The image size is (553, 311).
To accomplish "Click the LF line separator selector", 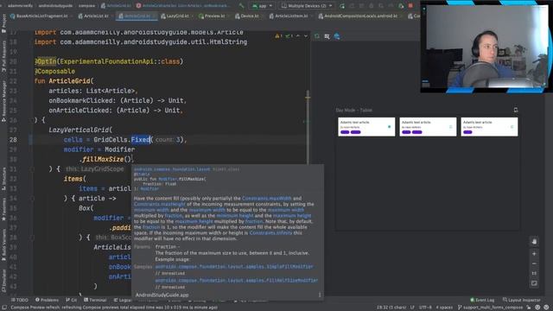I will point(412,308).
